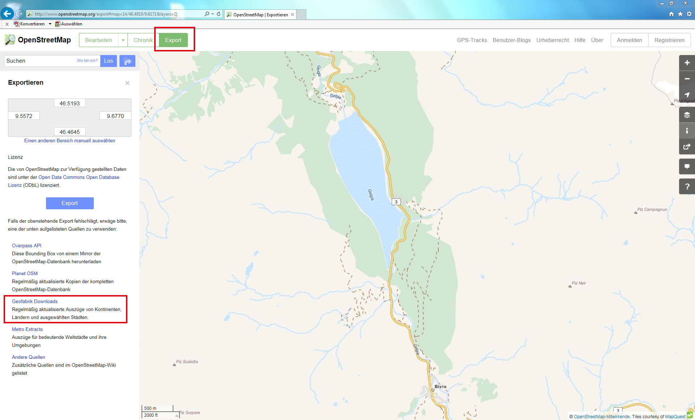
Task: Open the map layers panel
Action: (687, 115)
